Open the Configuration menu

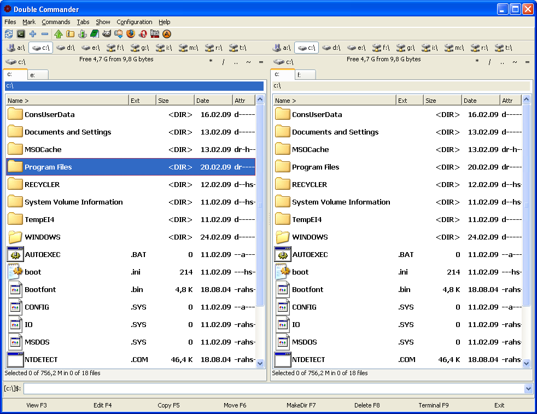coord(135,22)
